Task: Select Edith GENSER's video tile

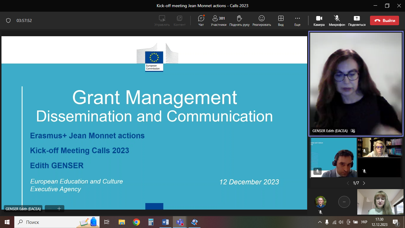Action: coord(356,84)
